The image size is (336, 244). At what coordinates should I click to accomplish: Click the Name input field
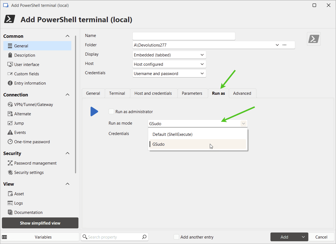coord(184,36)
